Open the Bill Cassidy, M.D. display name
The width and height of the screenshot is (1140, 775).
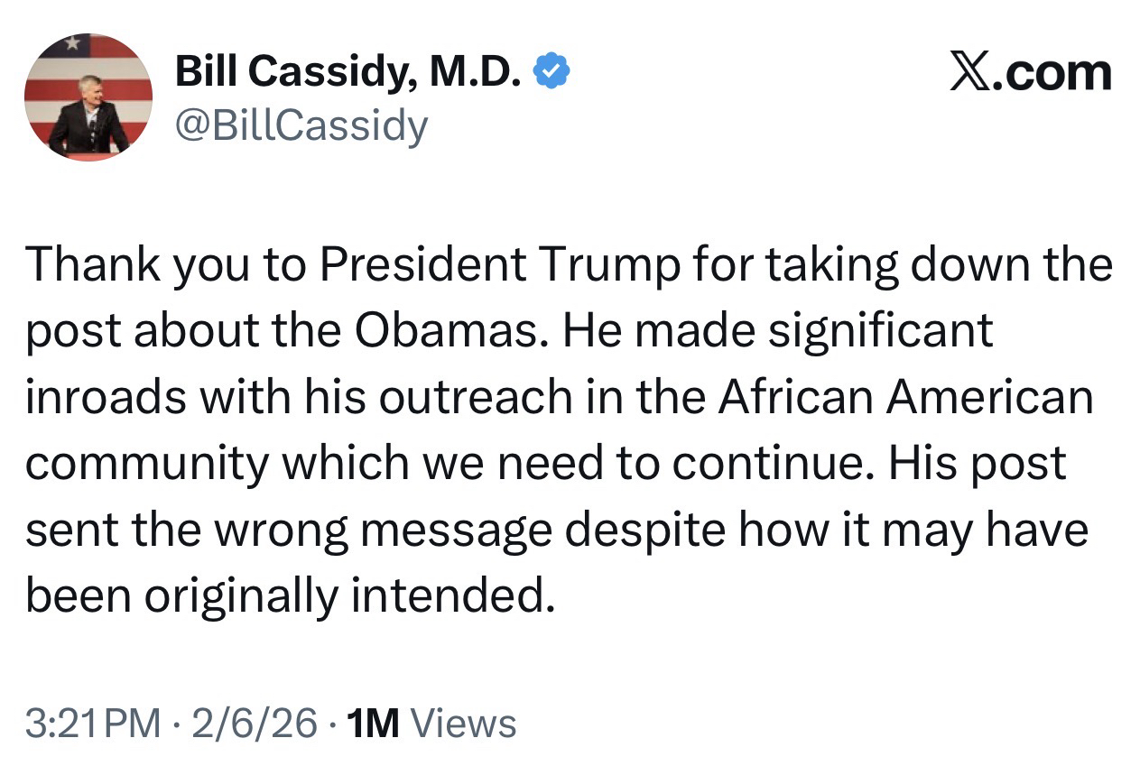pos(348,71)
